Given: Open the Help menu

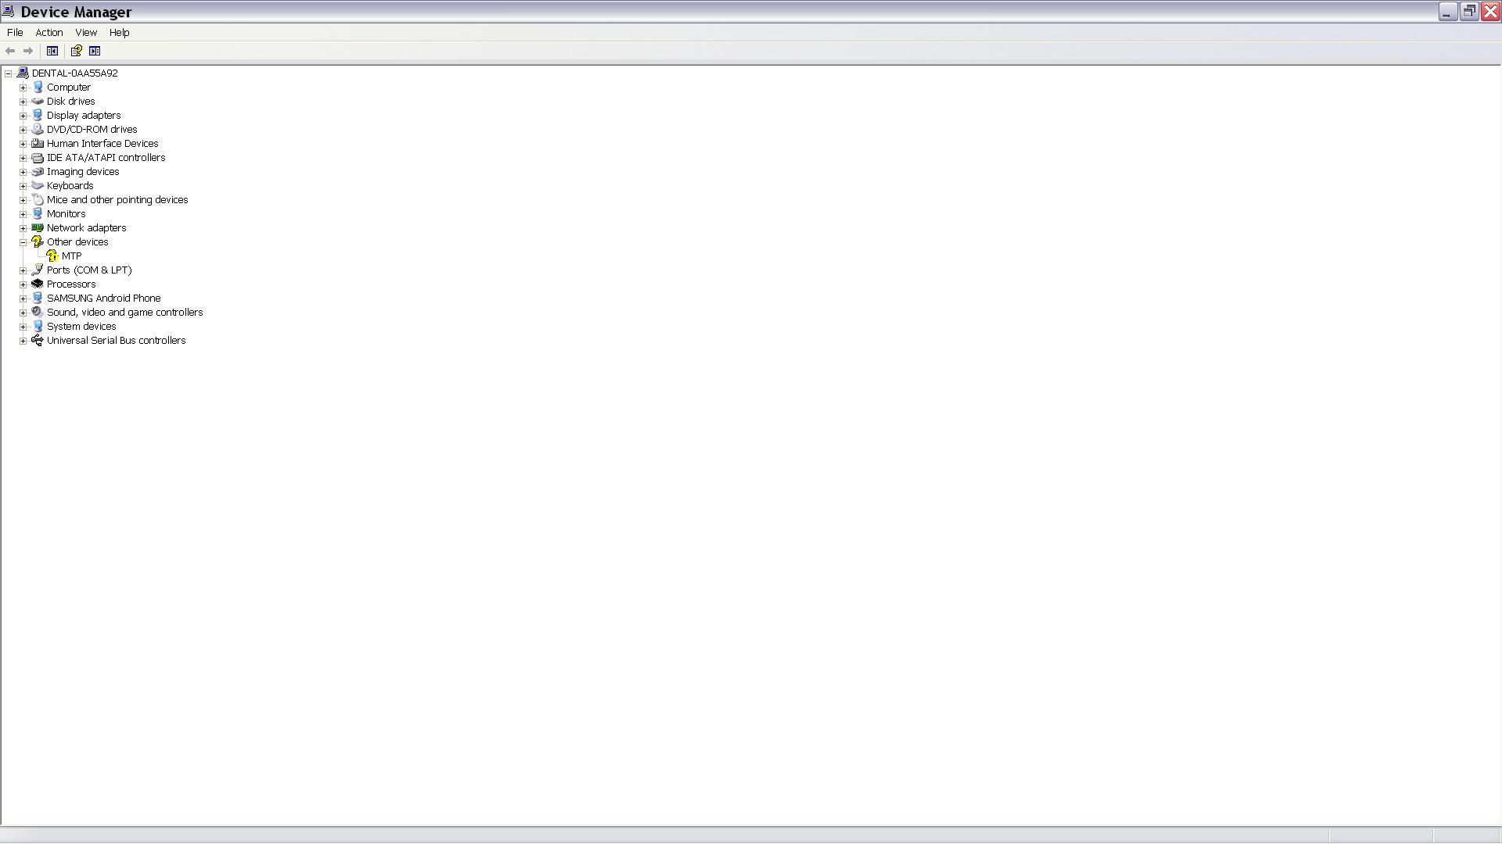Looking at the screenshot, I should [120, 33].
